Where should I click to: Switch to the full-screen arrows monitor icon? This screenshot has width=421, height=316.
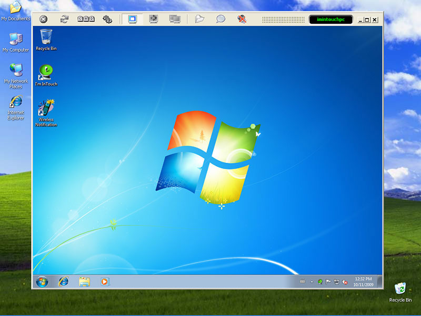(x=154, y=19)
